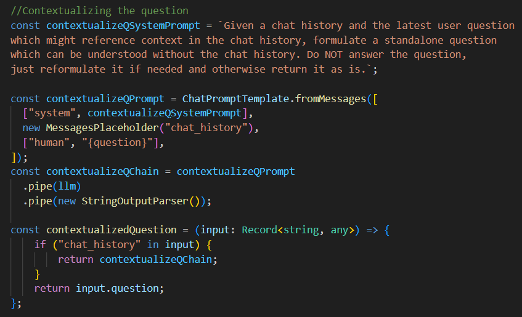The width and height of the screenshot is (522, 317).
Task: Click '.pipe(llm)' line
Action: 52,186
